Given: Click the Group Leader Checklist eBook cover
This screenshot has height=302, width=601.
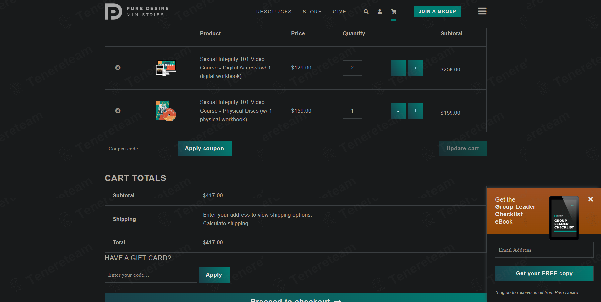Looking at the screenshot, I should coord(564,218).
